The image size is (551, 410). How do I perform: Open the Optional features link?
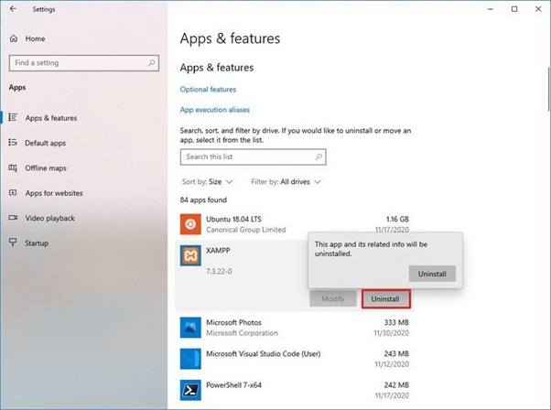[x=208, y=90]
